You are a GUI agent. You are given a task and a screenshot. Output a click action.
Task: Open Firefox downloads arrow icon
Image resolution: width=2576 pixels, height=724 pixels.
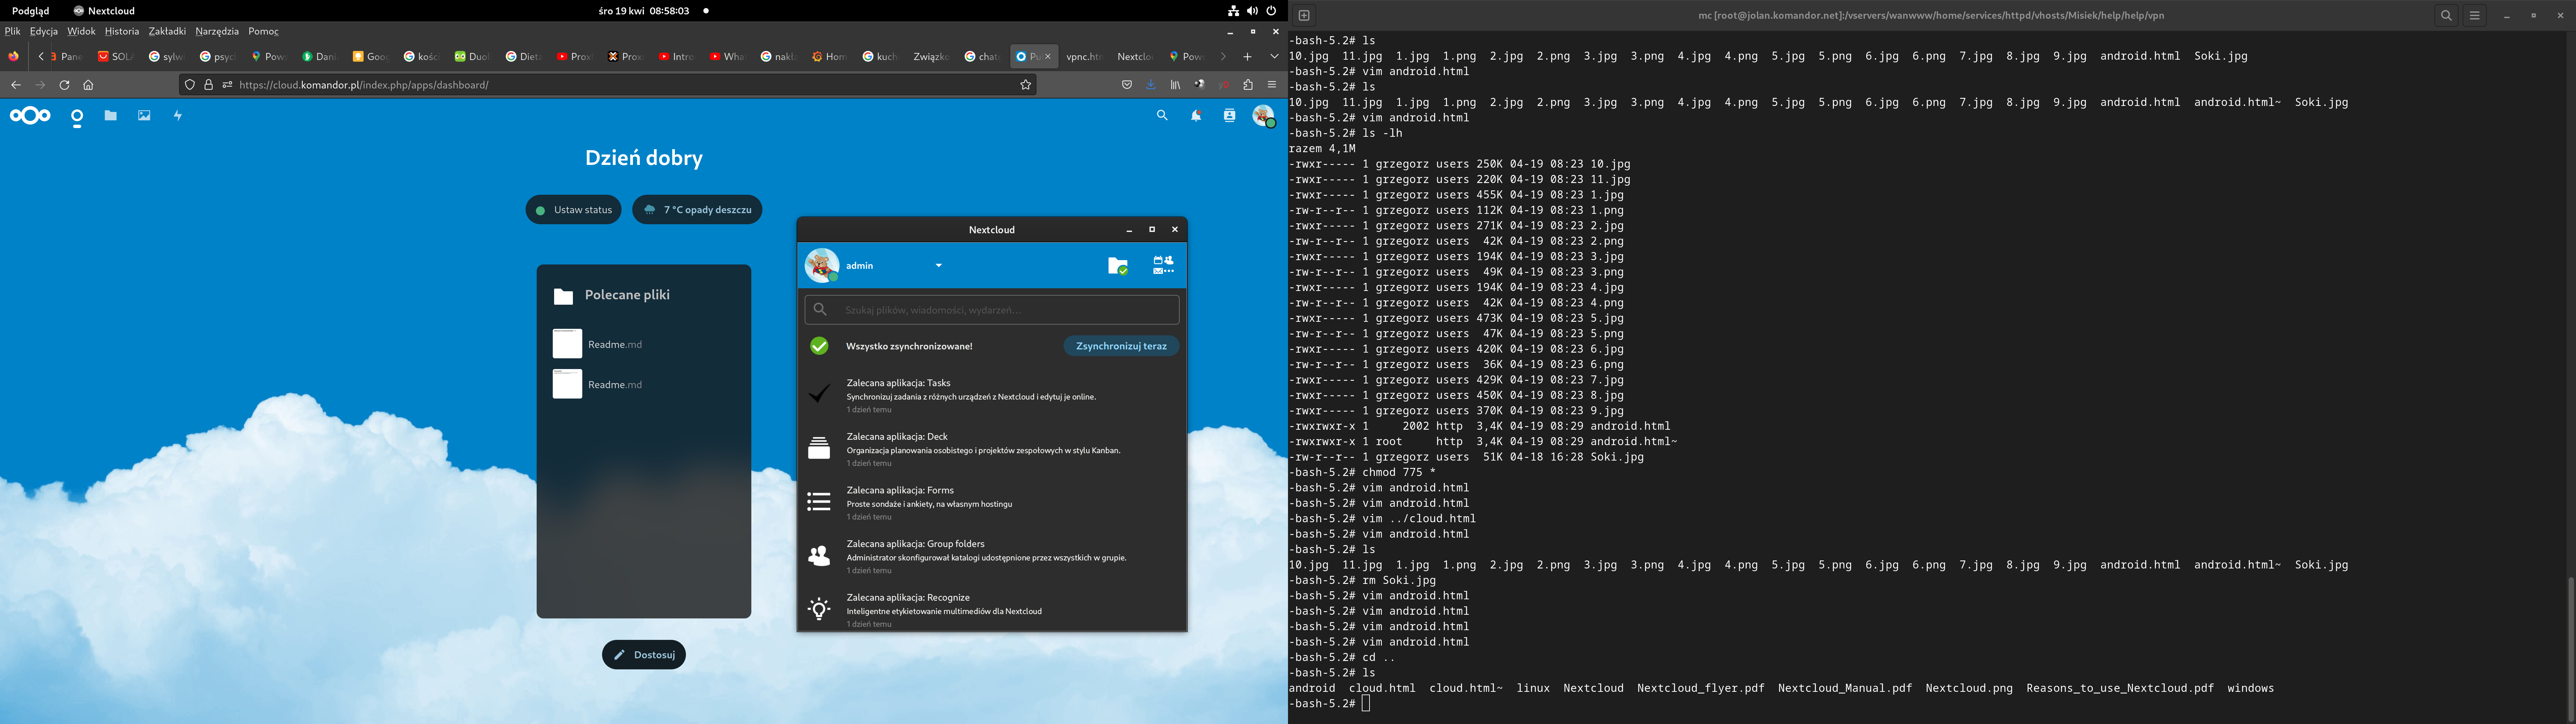tap(1151, 85)
